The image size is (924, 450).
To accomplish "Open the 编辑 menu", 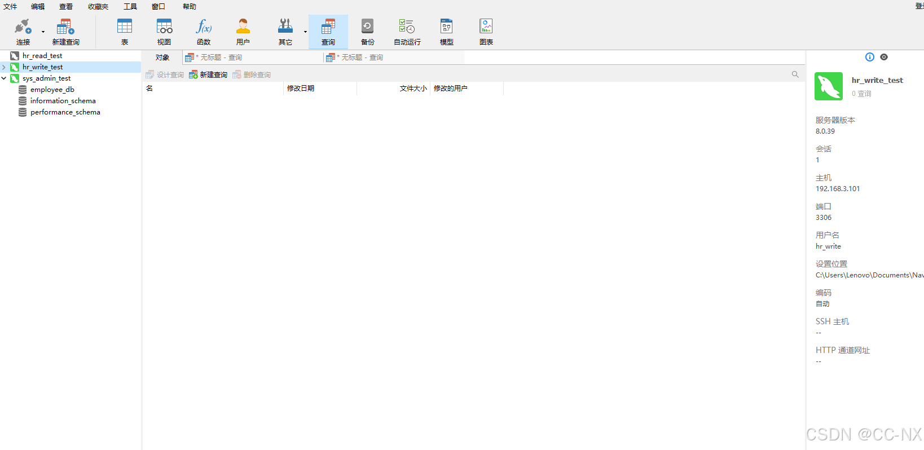I will pos(38,7).
